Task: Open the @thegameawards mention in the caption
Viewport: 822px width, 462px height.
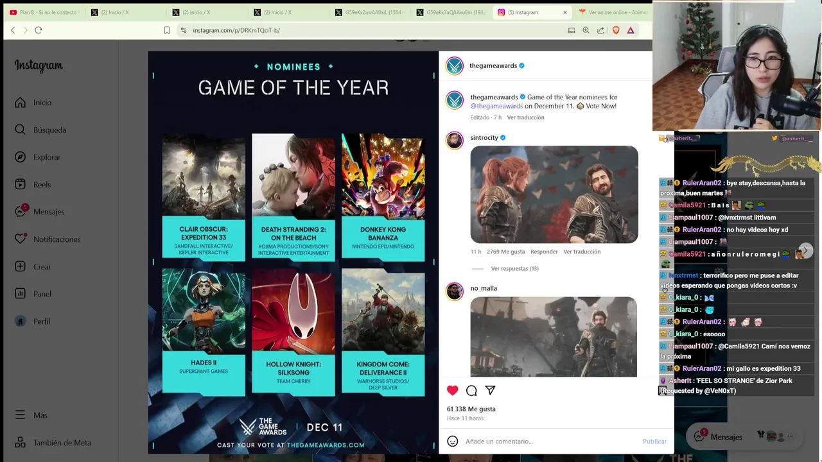Action: (496, 106)
